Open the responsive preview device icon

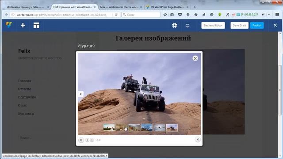(x=187, y=26)
